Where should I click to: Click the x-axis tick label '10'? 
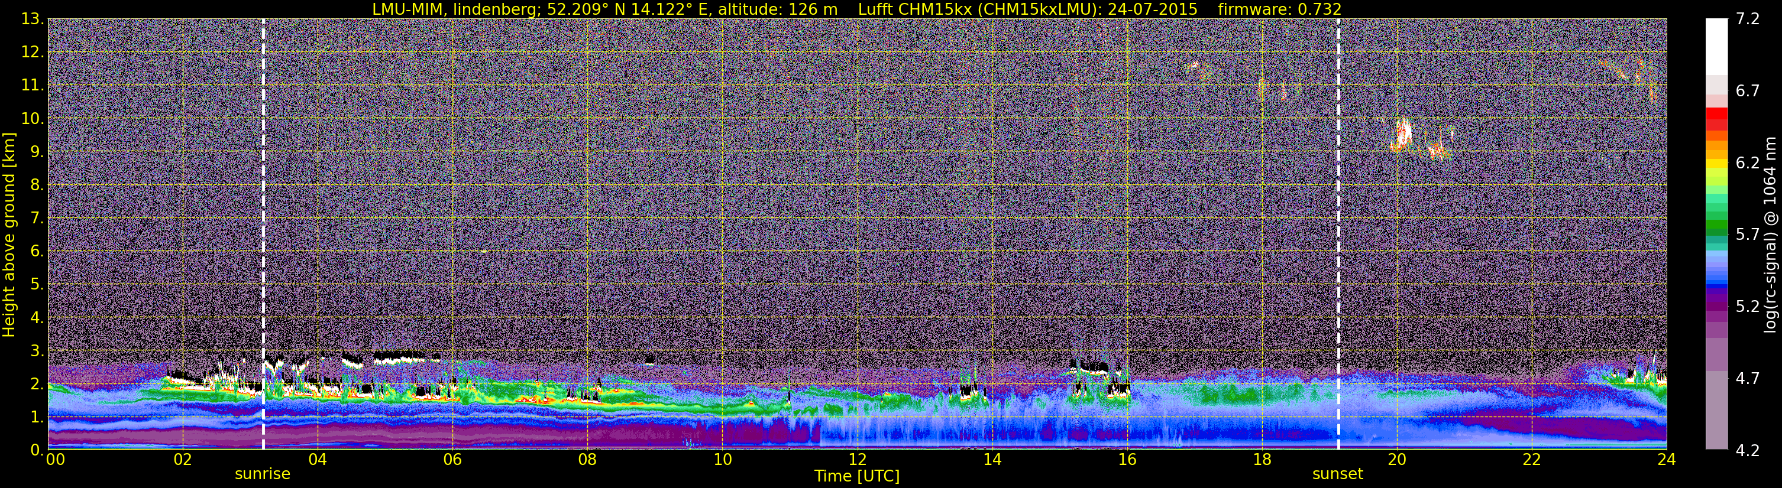(722, 460)
